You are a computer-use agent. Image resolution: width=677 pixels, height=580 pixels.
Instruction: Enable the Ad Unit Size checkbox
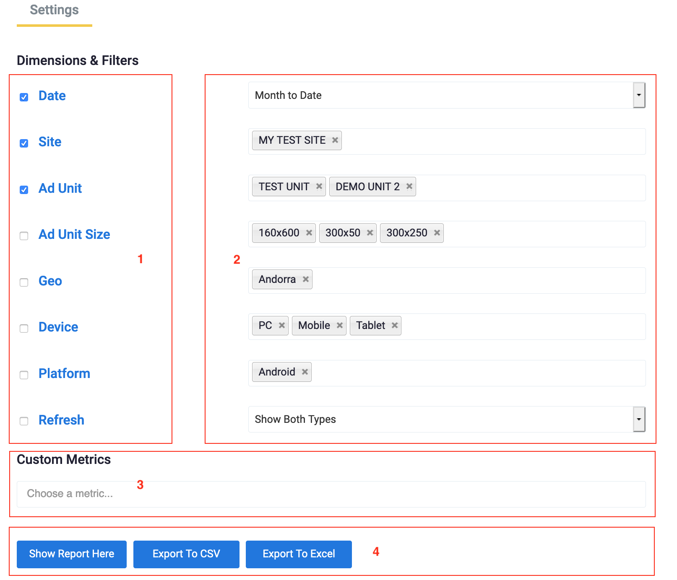[x=24, y=236]
